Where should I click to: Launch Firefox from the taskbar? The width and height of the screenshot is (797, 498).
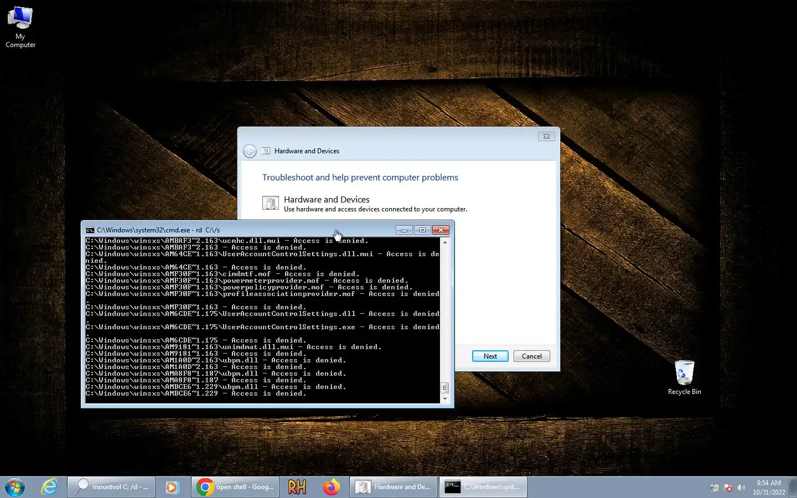click(332, 487)
